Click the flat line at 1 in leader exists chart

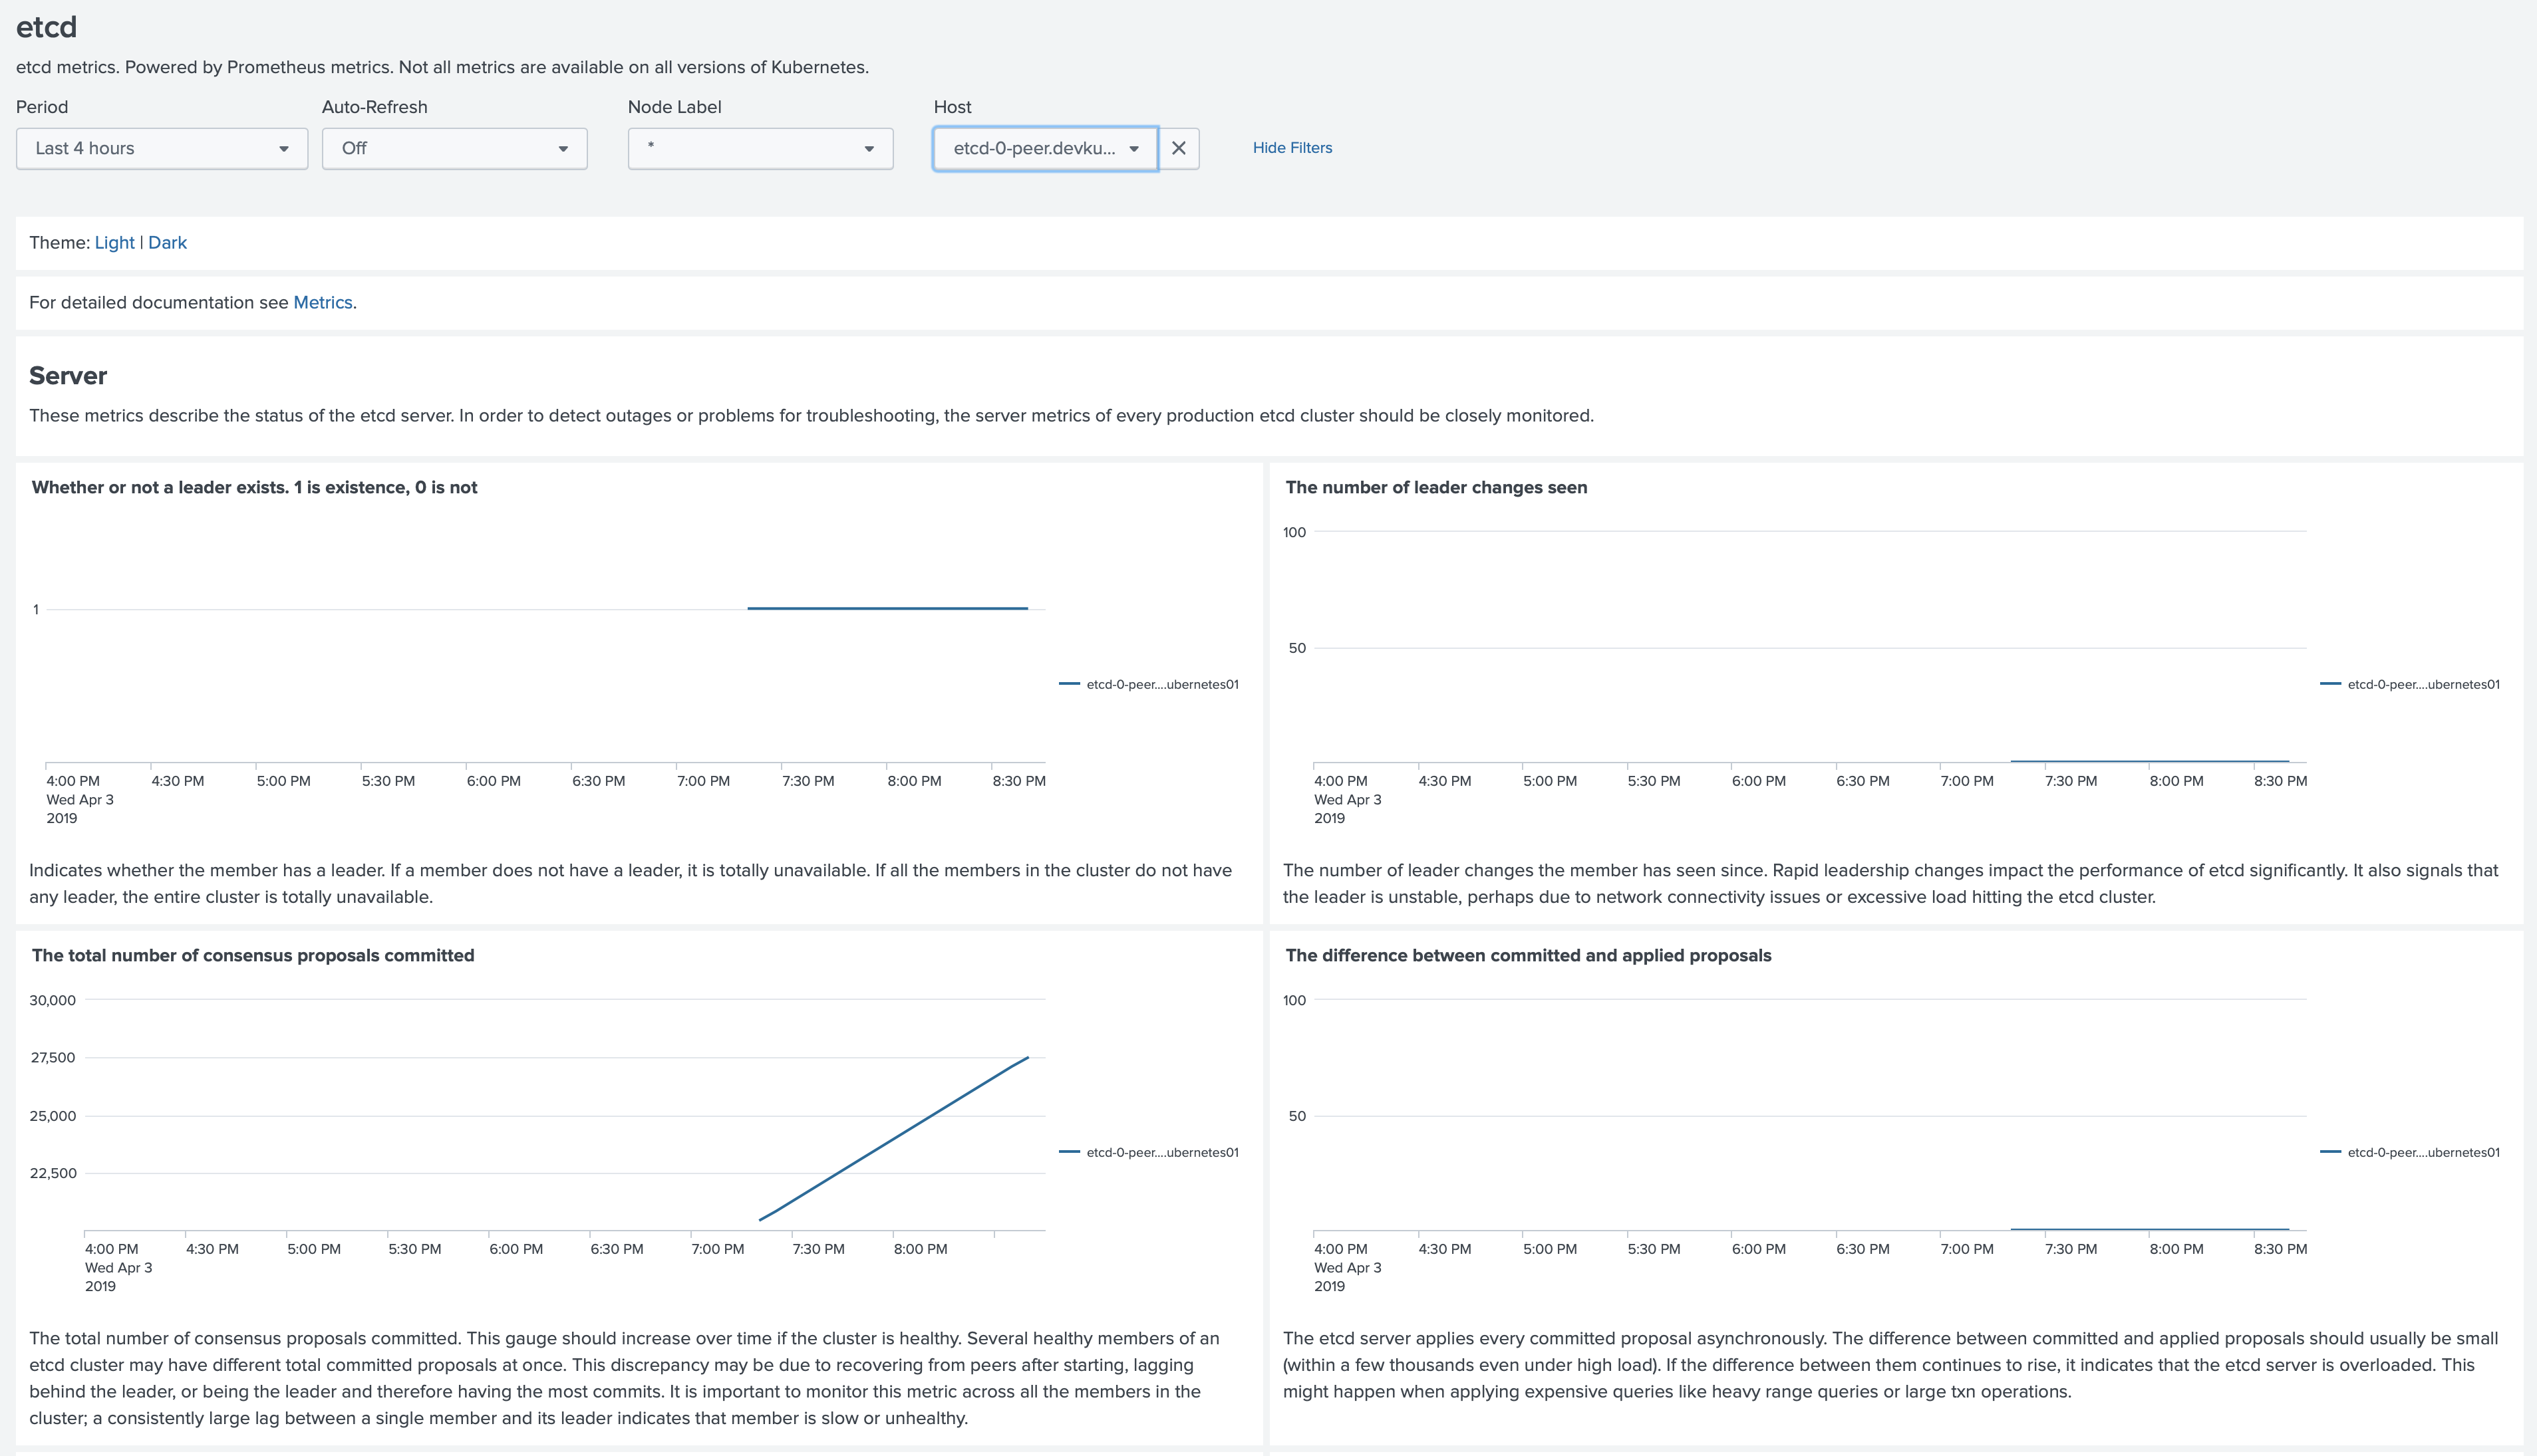pyautogui.click(x=887, y=608)
